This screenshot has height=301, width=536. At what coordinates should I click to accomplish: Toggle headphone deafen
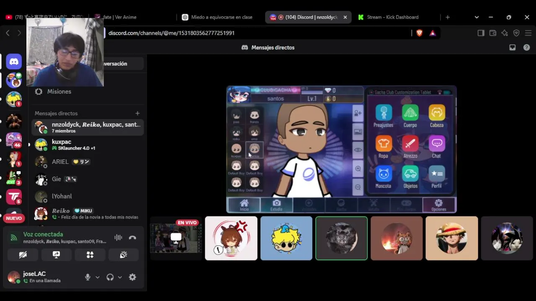[110, 277]
